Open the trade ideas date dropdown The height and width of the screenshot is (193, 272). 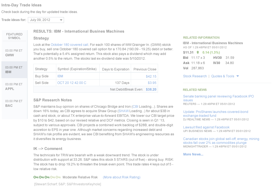tap(46, 20)
